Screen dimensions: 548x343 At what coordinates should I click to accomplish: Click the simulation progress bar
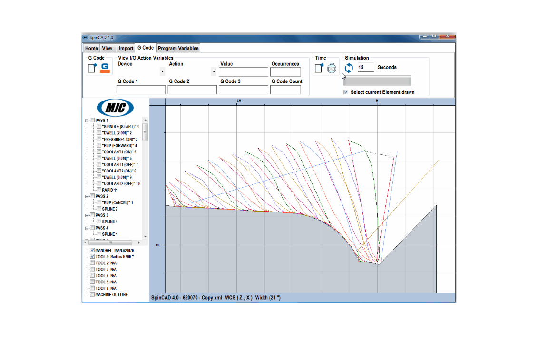pos(377,81)
